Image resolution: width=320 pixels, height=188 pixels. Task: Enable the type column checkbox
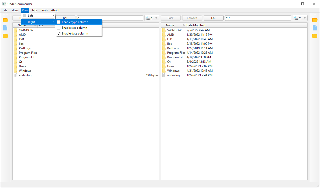coord(58,22)
